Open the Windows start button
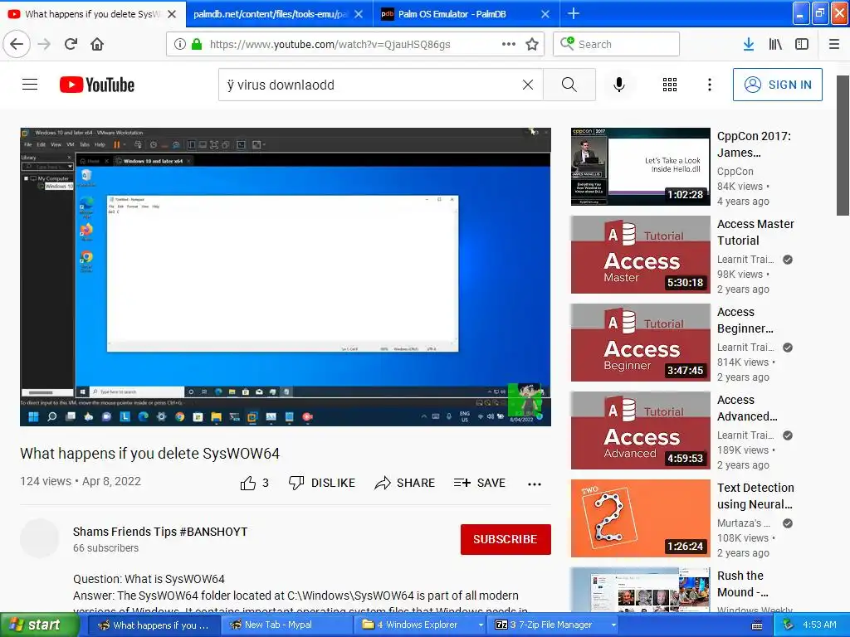The width and height of the screenshot is (850, 637). [39, 625]
